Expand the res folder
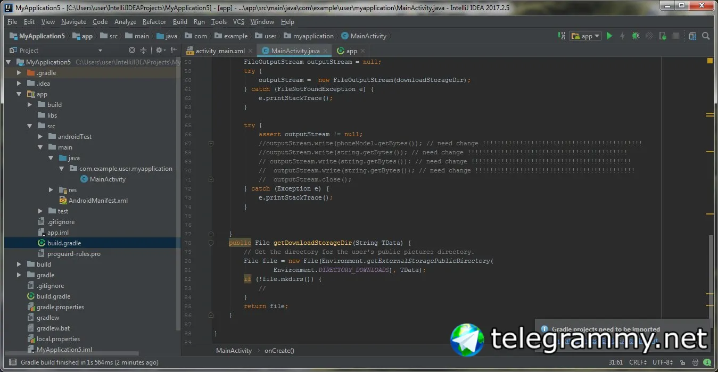718x372 pixels. coord(51,190)
